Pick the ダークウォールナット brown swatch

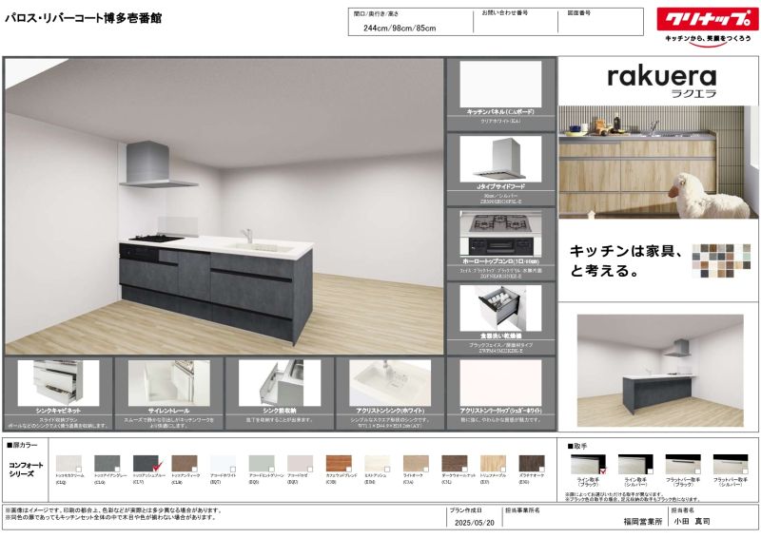pos(455,463)
